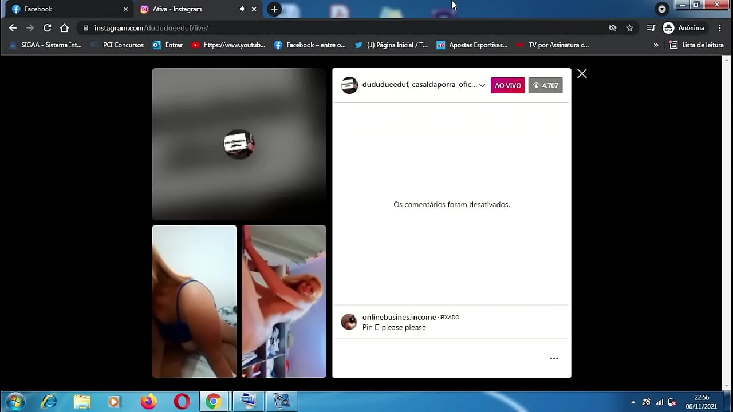Open a new tab with plus button

point(274,9)
